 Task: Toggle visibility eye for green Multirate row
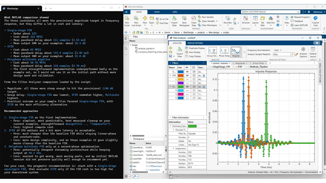coord(187,87)
